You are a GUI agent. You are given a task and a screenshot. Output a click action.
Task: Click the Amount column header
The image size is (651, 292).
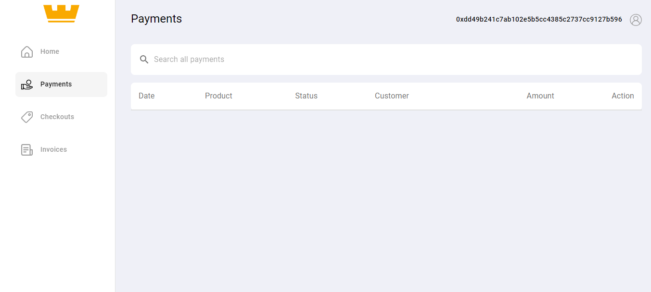coord(540,96)
